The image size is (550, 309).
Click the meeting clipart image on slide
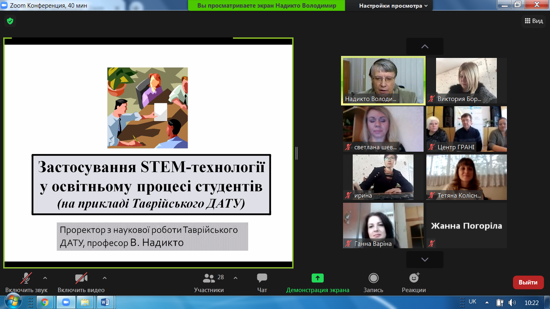click(x=147, y=108)
